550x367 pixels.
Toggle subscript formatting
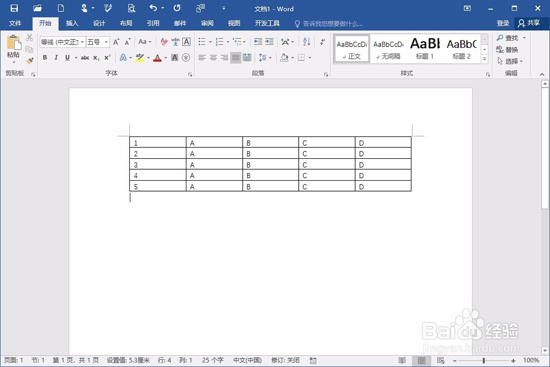tap(96, 58)
